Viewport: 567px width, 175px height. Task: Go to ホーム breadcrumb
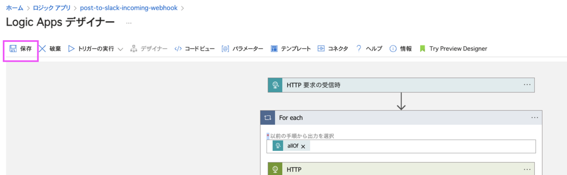pos(14,8)
